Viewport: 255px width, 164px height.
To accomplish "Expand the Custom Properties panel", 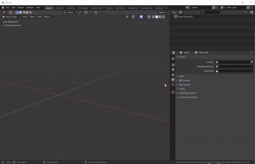I will click(x=188, y=97).
